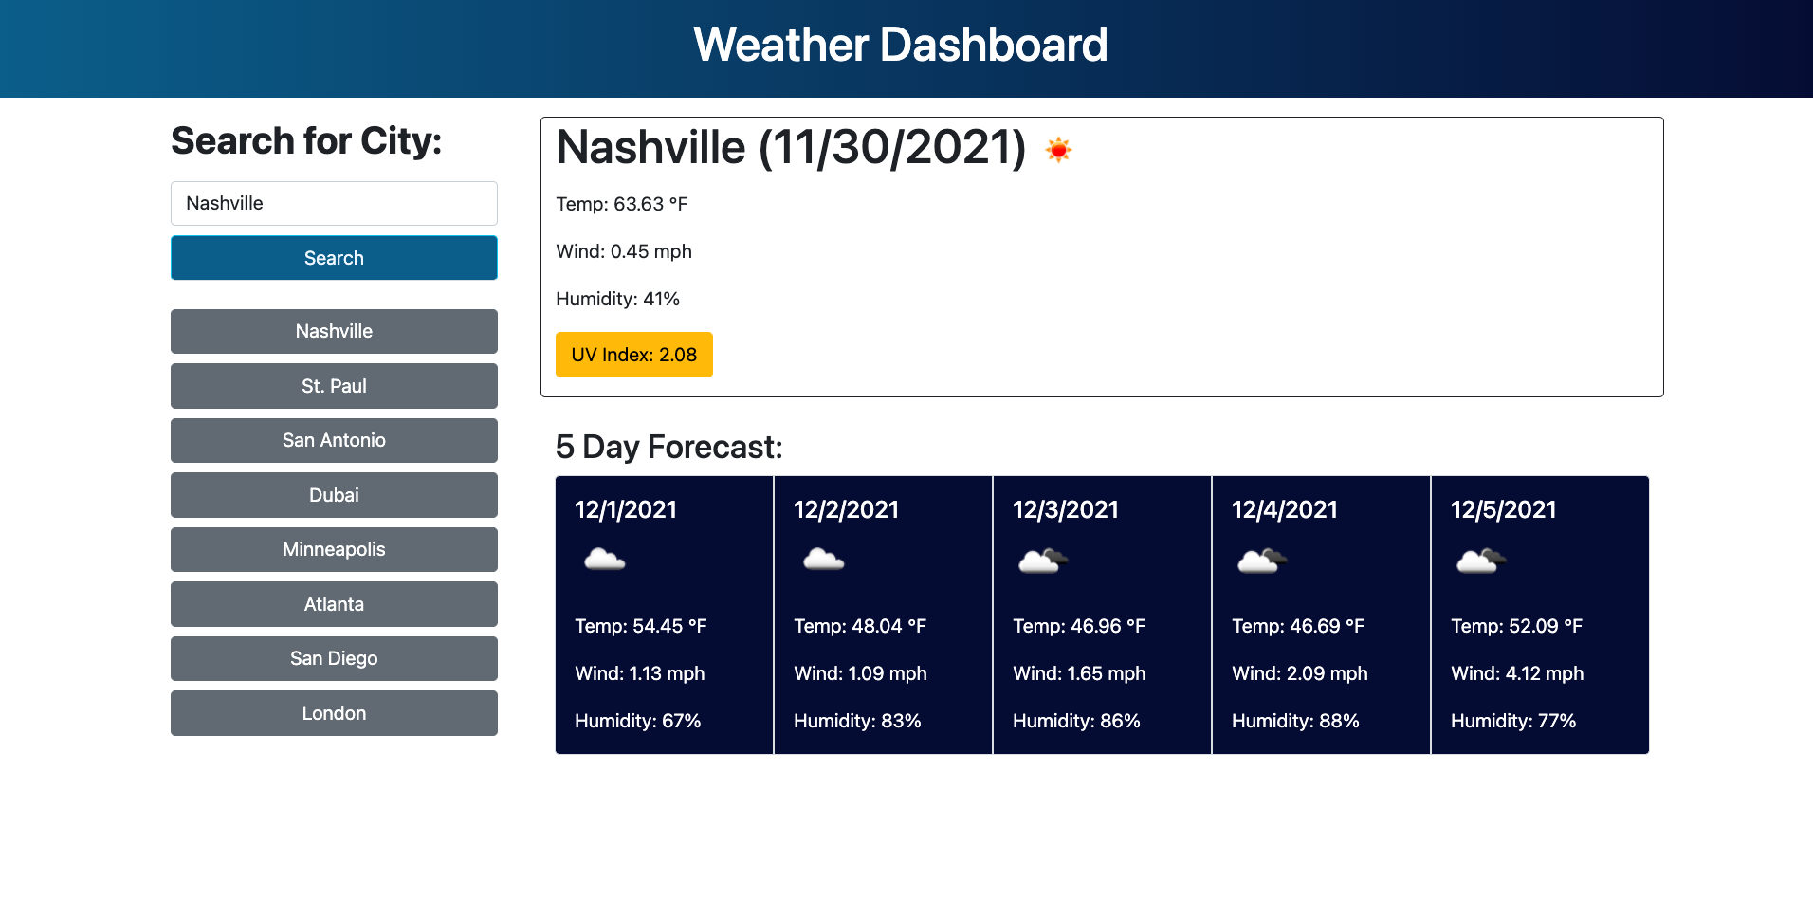1813x919 pixels.
Task: Select Atlanta from the city list
Action: coord(334,603)
